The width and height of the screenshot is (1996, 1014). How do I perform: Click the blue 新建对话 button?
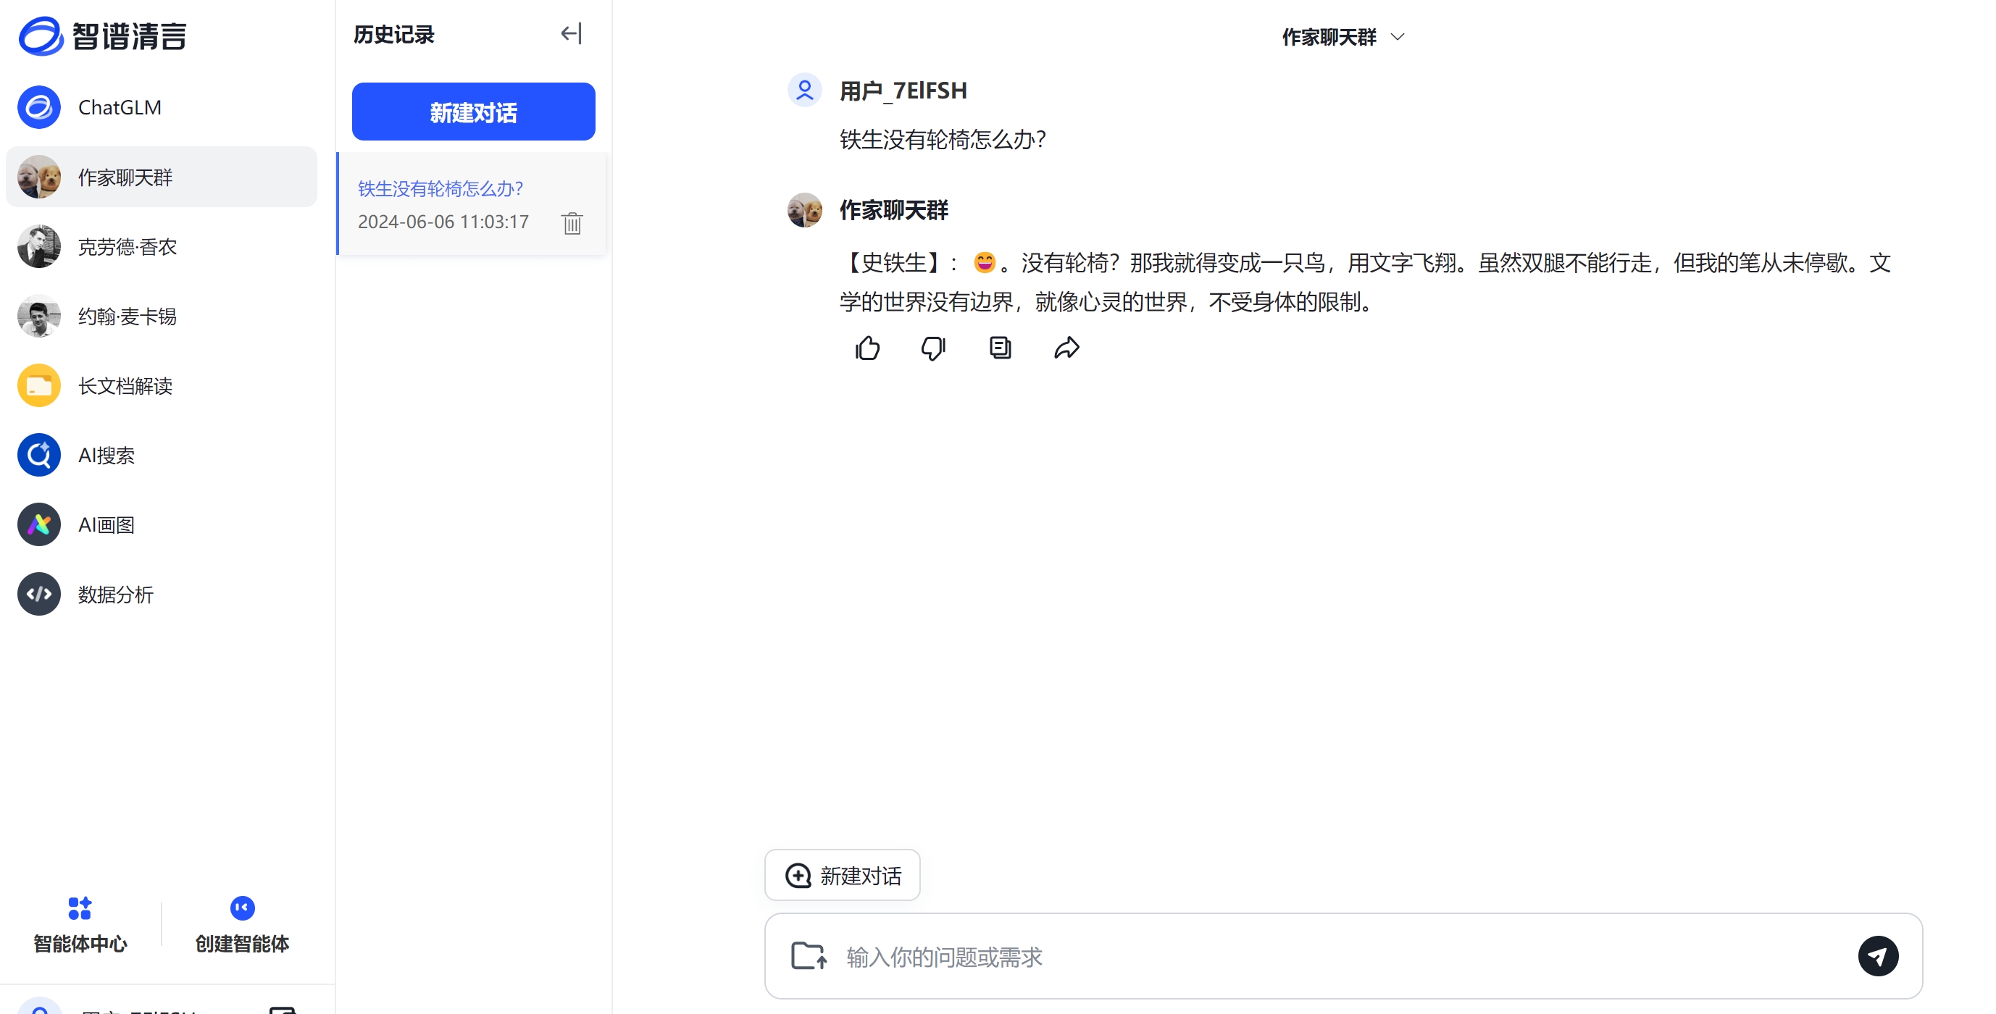[x=472, y=112]
